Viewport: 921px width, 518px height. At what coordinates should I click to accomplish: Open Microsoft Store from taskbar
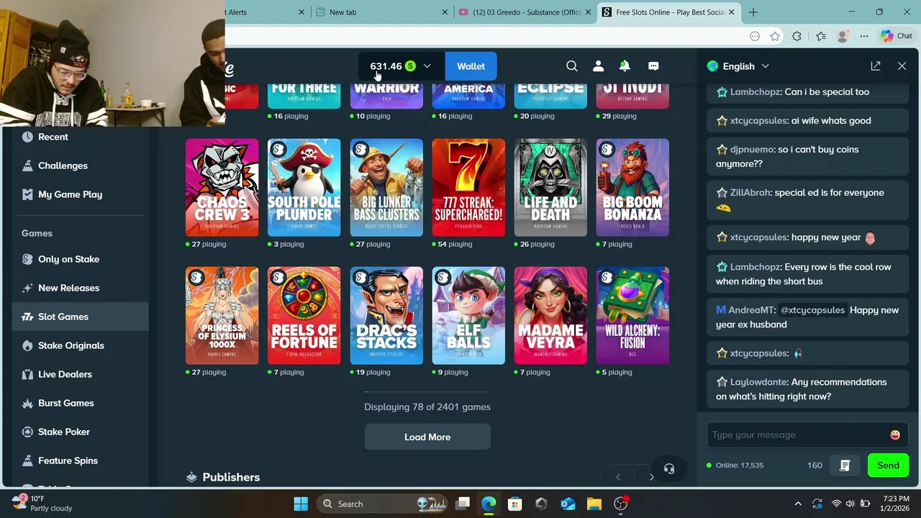click(514, 504)
